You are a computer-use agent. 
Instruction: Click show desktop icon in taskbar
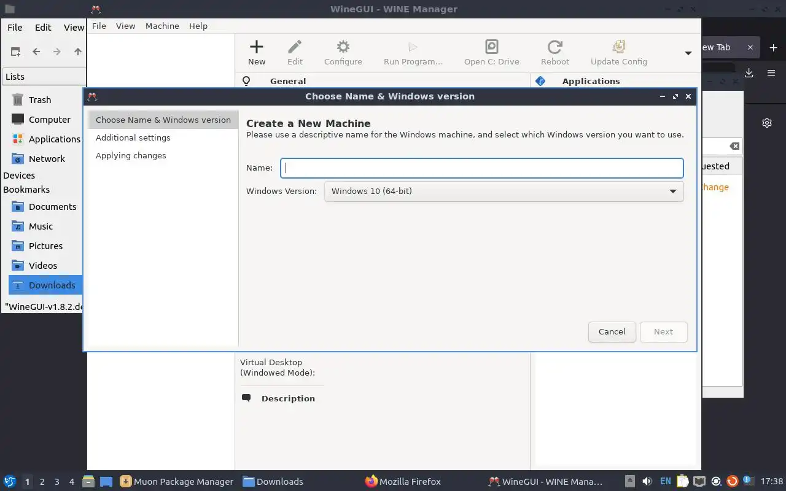[106, 481]
